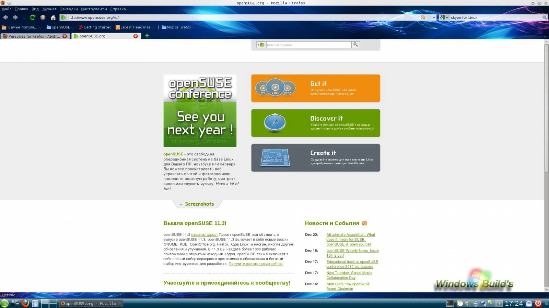
Task: Bookmark this page with the star icon
Action: tap(429, 17)
